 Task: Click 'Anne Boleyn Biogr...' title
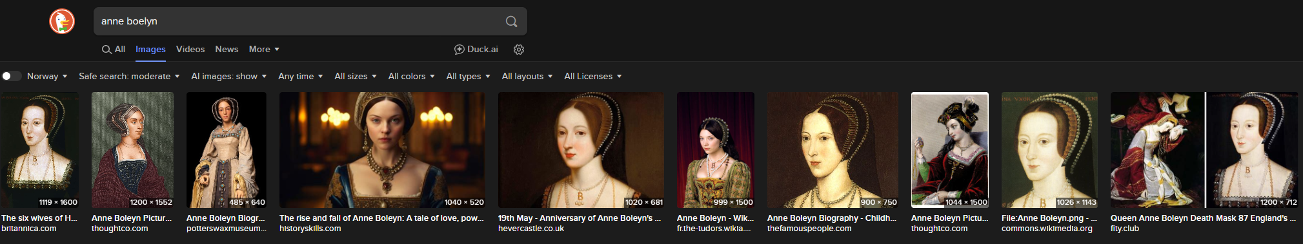coord(226,218)
